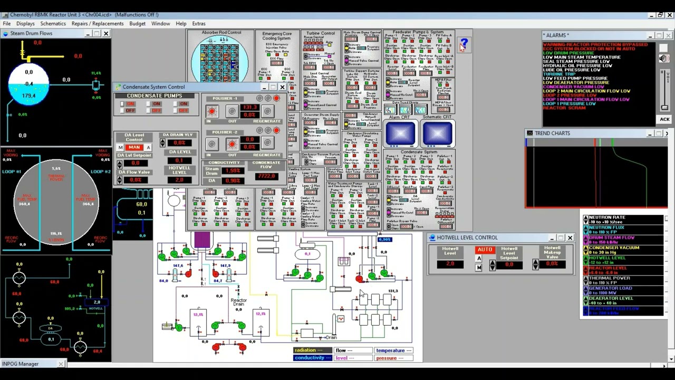The image size is (675, 380).
Task: Open the Displays menu
Action: (25, 24)
